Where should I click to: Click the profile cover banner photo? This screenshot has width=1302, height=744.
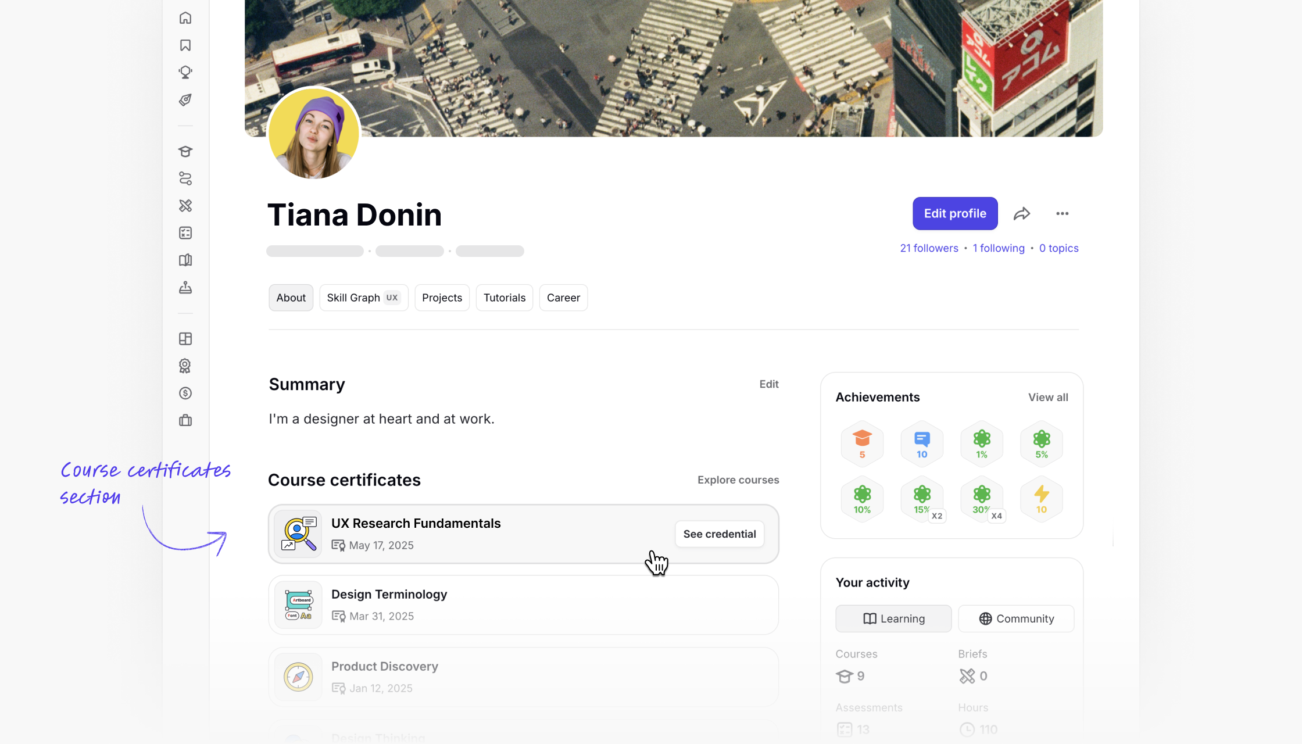tap(674, 68)
